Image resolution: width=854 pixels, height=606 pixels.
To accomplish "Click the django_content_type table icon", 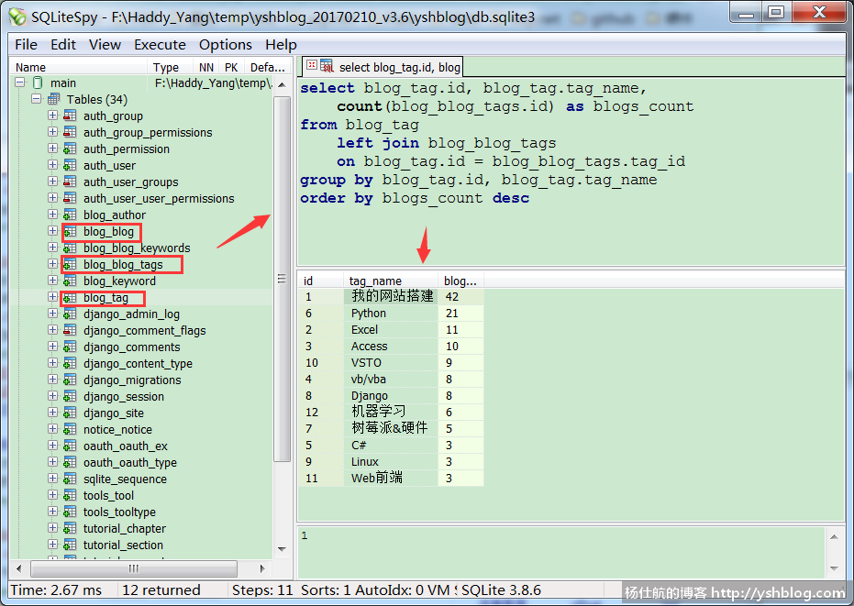I will [70, 363].
